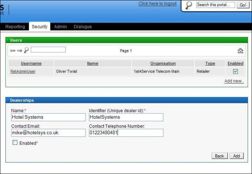Sort users by Organisation column header
This screenshot has height=174, width=252.
(x=163, y=64)
